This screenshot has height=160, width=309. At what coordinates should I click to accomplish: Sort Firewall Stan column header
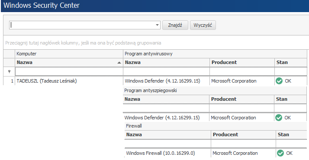click(291, 134)
